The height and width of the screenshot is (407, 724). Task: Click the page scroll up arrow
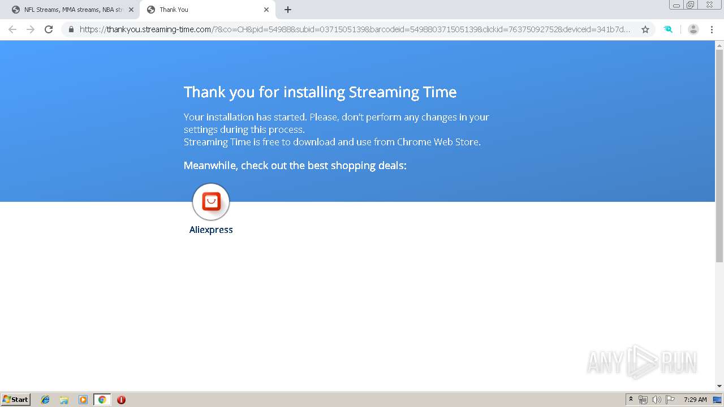719,45
